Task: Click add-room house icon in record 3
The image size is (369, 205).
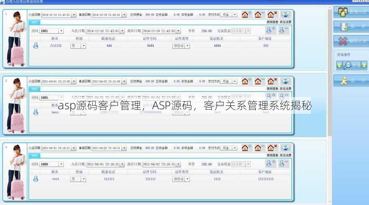Action: (x=246, y=148)
